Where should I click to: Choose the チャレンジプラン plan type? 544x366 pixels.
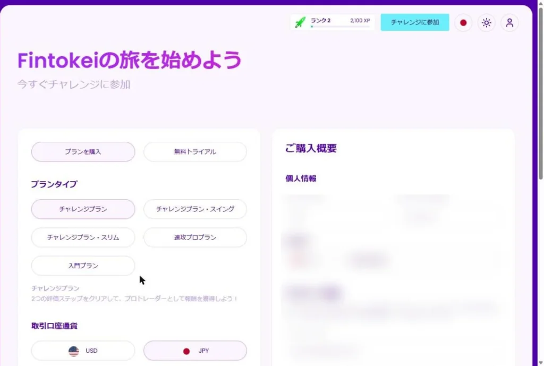click(83, 209)
